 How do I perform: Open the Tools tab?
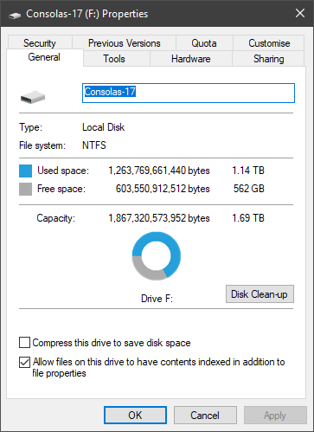(114, 59)
